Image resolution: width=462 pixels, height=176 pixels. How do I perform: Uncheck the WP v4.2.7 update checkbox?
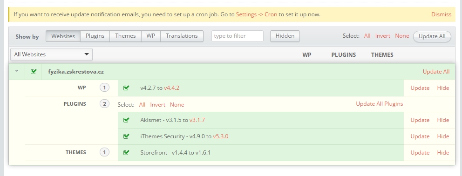click(x=126, y=88)
